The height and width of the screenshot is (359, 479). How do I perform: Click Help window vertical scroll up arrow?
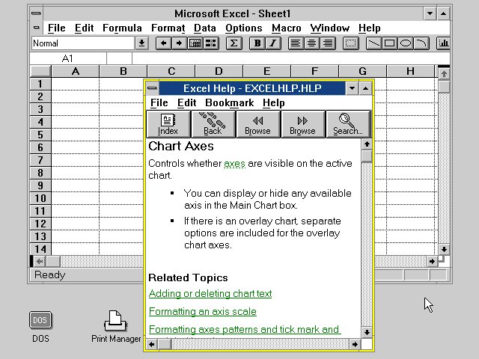click(x=367, y=144)
